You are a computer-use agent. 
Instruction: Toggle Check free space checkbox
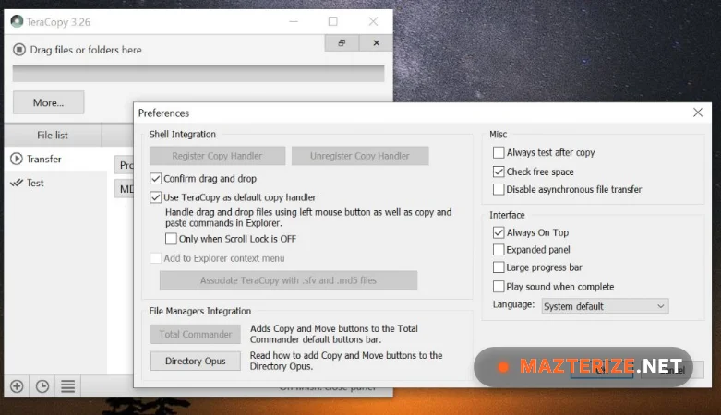pyautogui.click(x=499, y=172)
